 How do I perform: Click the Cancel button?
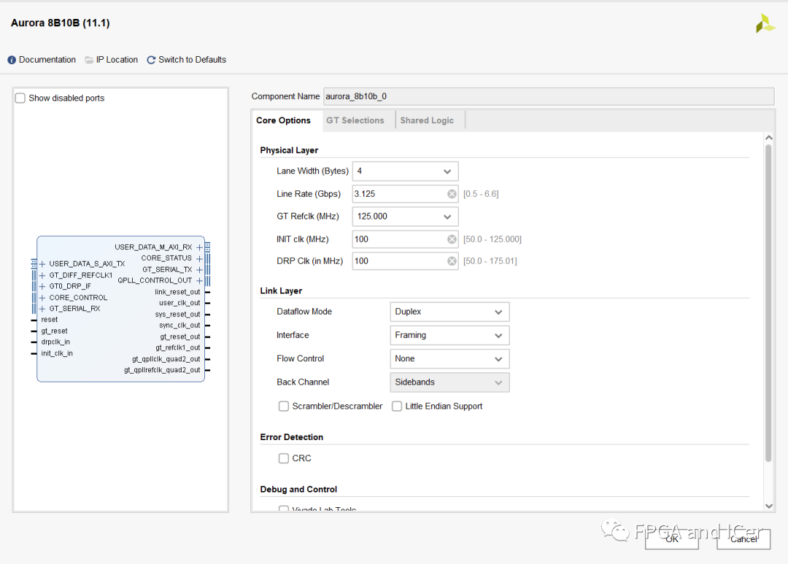point(743,539)
